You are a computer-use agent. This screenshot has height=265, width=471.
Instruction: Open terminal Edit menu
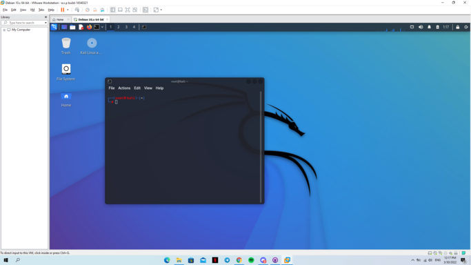(x=137, y=88)
